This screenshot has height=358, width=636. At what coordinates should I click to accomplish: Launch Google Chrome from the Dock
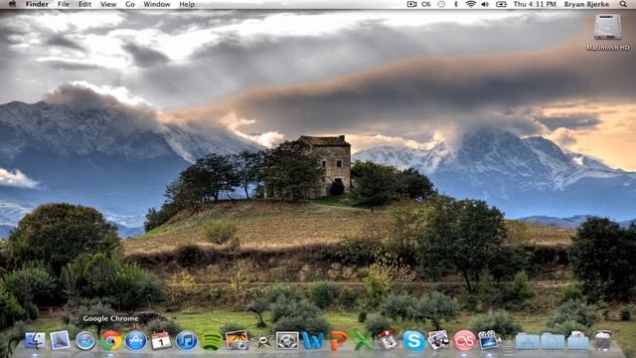tap(110, 340)
